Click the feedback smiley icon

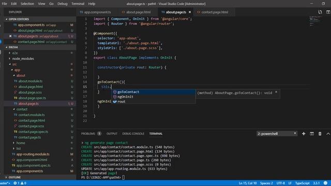pos(325,183)
